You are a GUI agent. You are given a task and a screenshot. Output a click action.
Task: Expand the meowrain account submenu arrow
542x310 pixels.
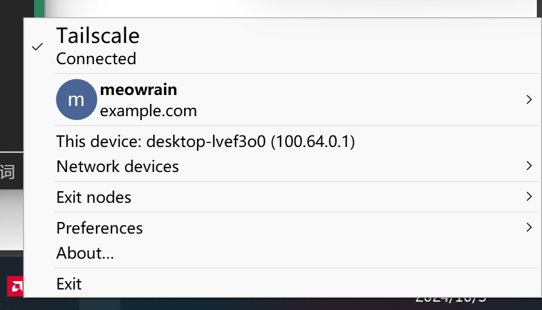[528, 99]
